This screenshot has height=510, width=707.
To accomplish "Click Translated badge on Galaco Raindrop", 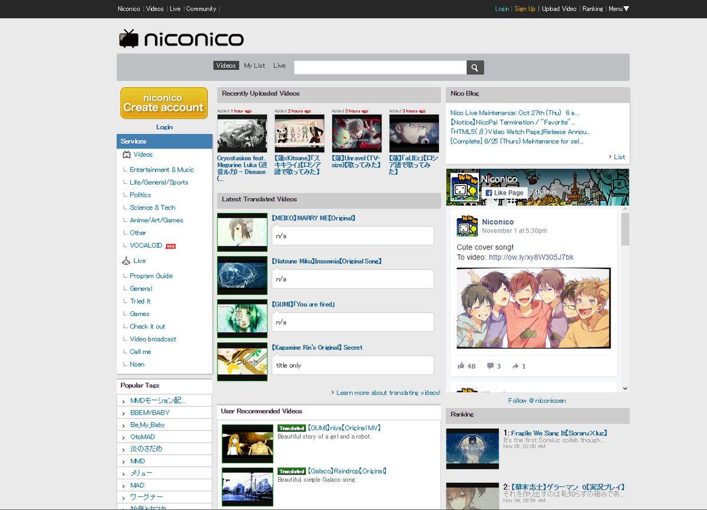I will pyautogui.click(x=292, y=471).
